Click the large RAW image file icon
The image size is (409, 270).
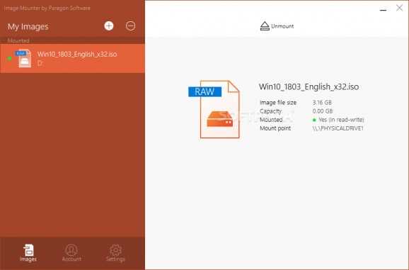pos(214,109)
